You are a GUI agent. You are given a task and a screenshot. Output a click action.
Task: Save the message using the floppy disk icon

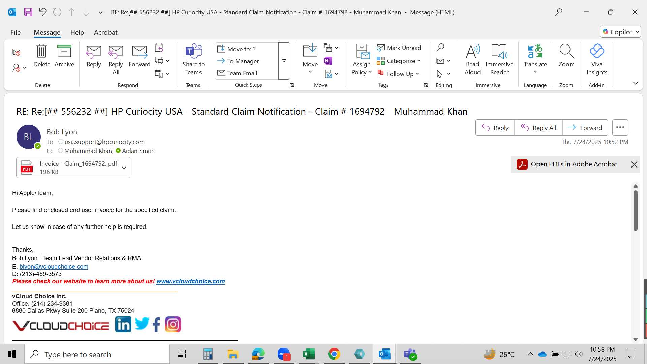(28, 12)
